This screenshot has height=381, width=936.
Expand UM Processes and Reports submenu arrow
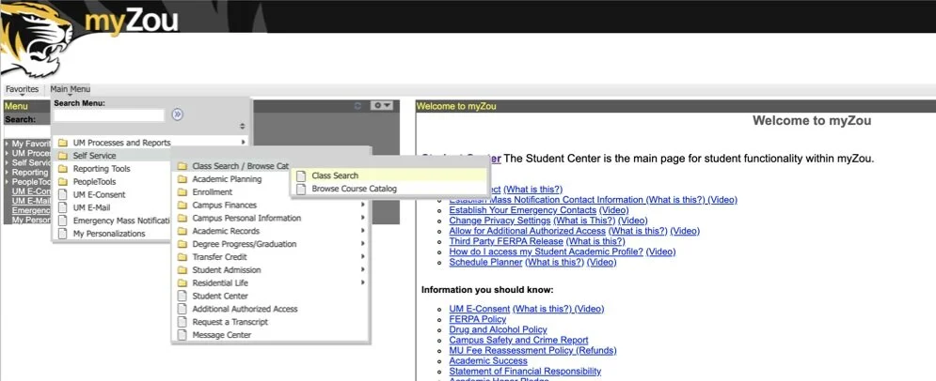[x=243, y=143]
